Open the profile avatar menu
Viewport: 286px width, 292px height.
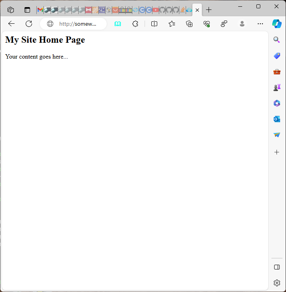point(242,24)
